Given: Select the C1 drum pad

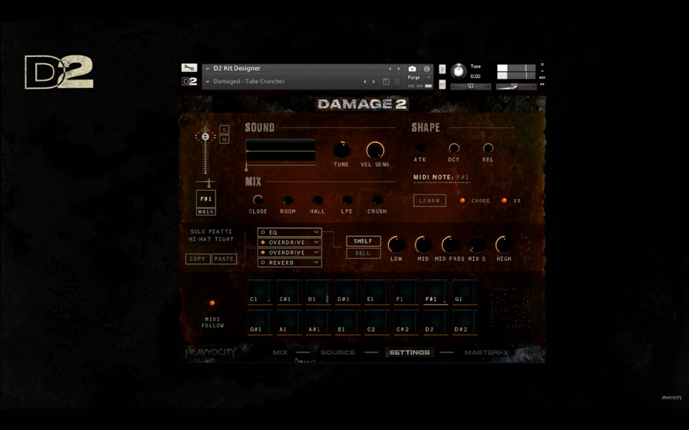Looking at the screenshot, I should point(260,292).
